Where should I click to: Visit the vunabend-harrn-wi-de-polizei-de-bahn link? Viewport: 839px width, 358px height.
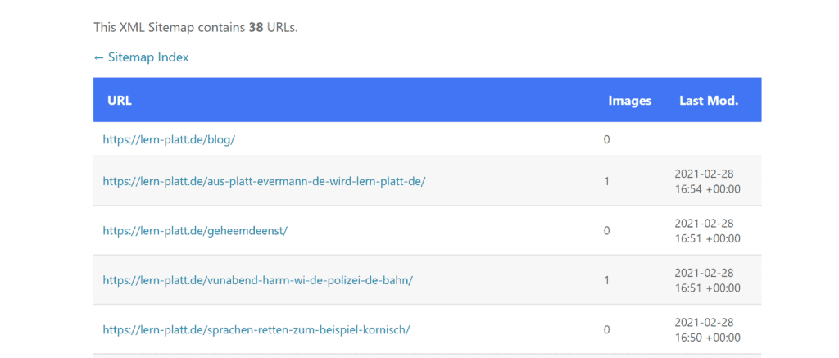point(258,280)
